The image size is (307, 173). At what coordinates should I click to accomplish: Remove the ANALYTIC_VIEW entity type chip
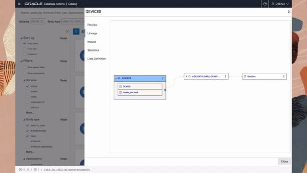[83, 21]
